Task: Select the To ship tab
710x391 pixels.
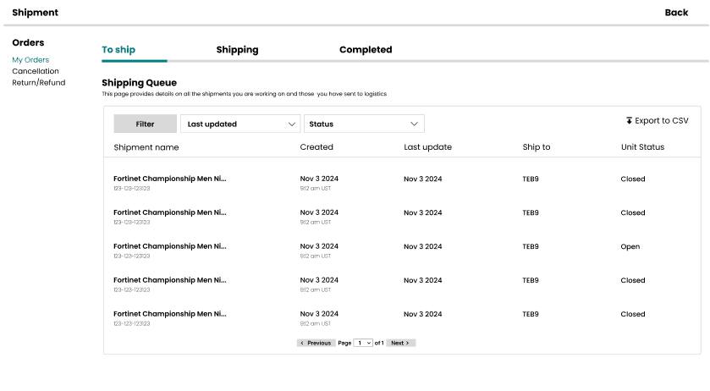Action: [118, 50]
